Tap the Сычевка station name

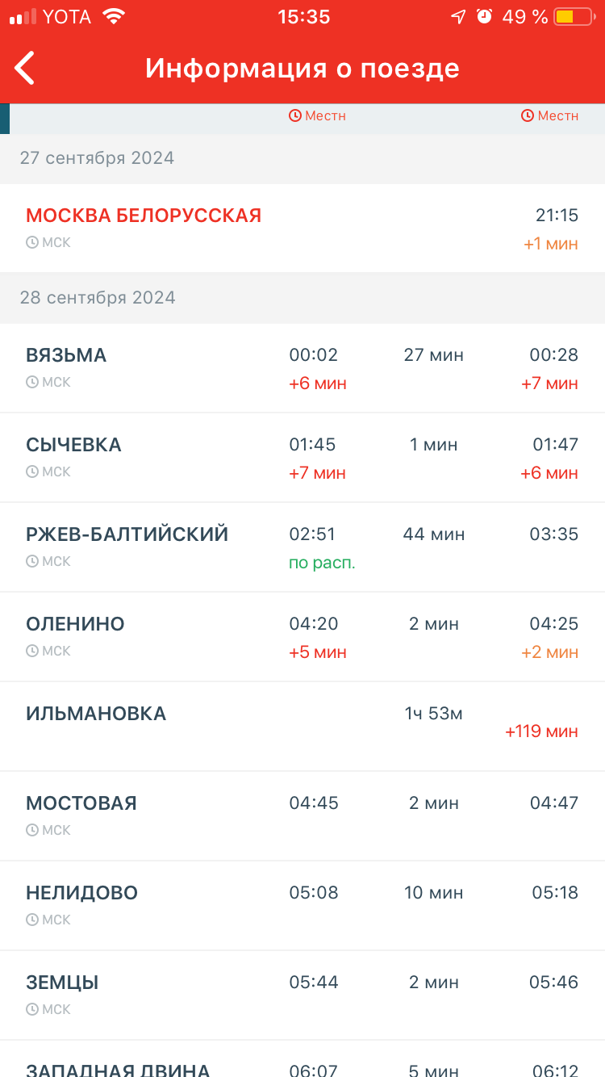point(73,445)
